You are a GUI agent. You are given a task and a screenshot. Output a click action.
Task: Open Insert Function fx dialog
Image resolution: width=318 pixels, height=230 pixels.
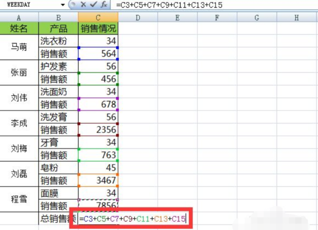(104, 4)
